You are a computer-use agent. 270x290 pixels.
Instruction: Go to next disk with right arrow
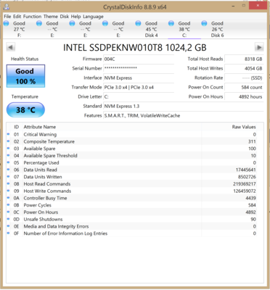pos(259,47)
